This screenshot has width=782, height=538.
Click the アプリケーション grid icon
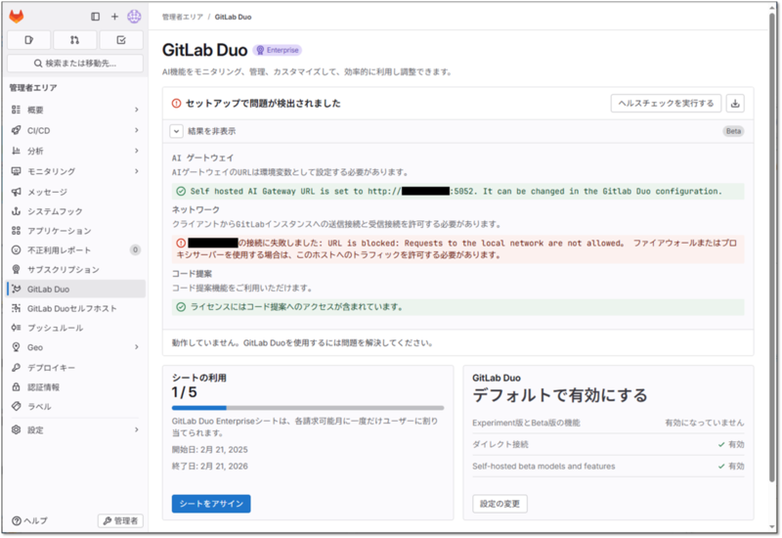click(x=16, y=231)
